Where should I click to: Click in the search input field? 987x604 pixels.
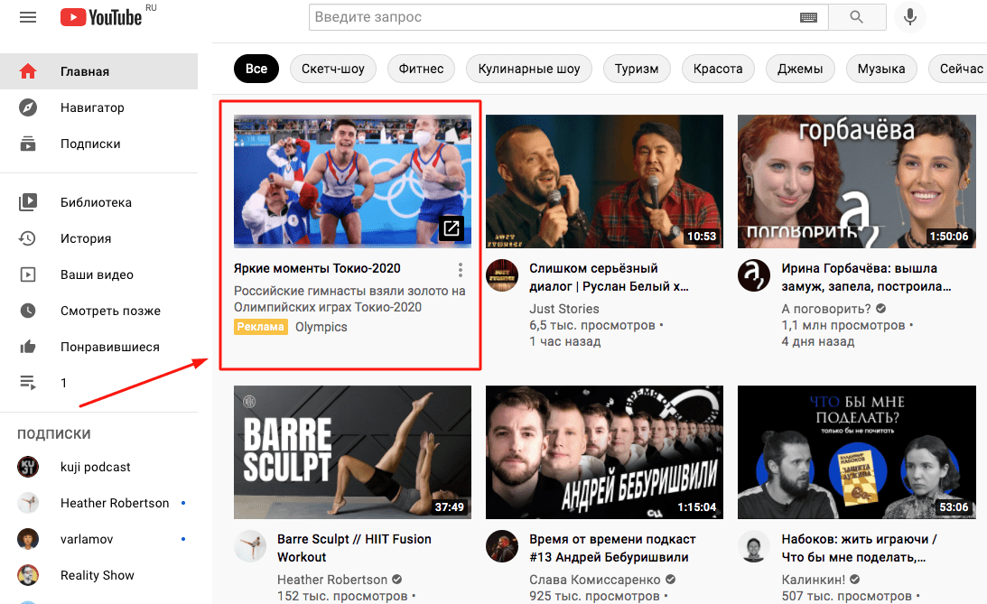tap(551, 17)
